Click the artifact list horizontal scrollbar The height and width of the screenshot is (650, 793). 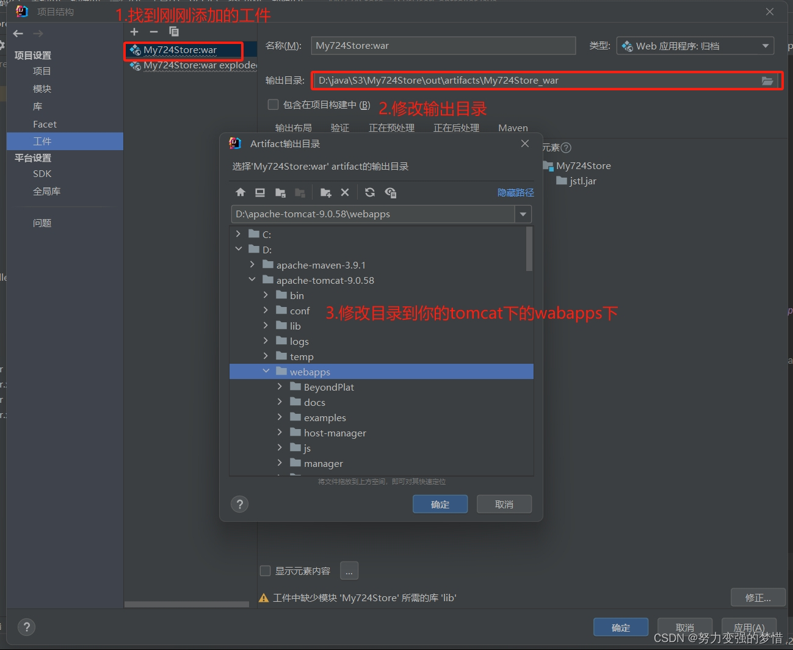click(187, 604)
